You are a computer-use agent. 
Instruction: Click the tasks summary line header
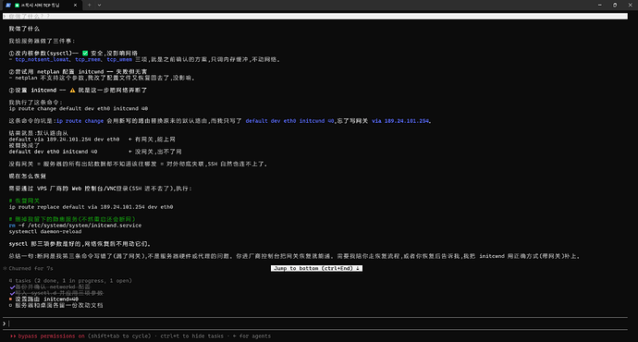tap(70, 281)
